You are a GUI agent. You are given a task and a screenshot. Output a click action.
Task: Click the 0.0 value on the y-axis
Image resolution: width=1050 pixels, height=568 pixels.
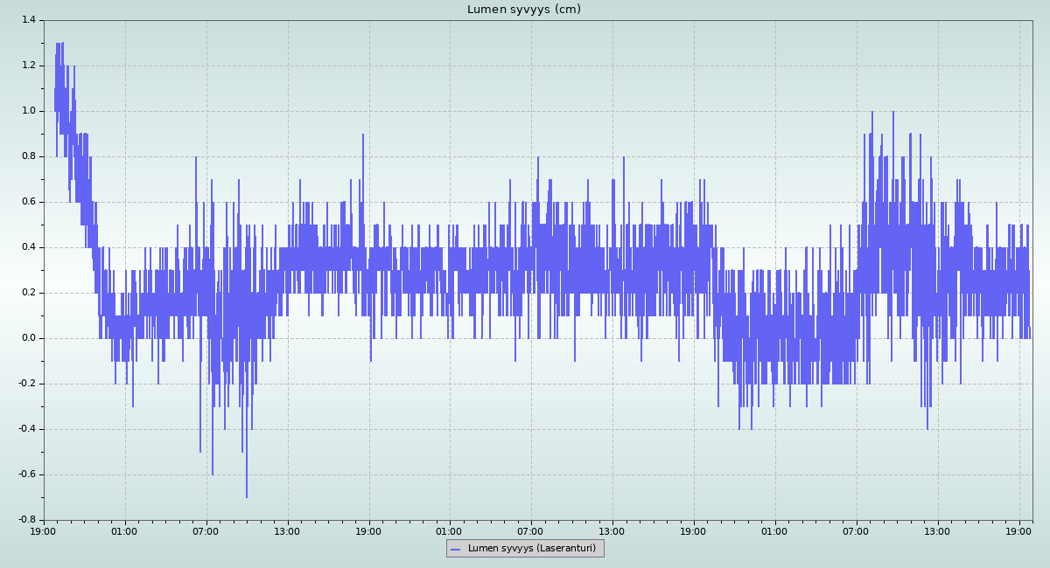28,338
